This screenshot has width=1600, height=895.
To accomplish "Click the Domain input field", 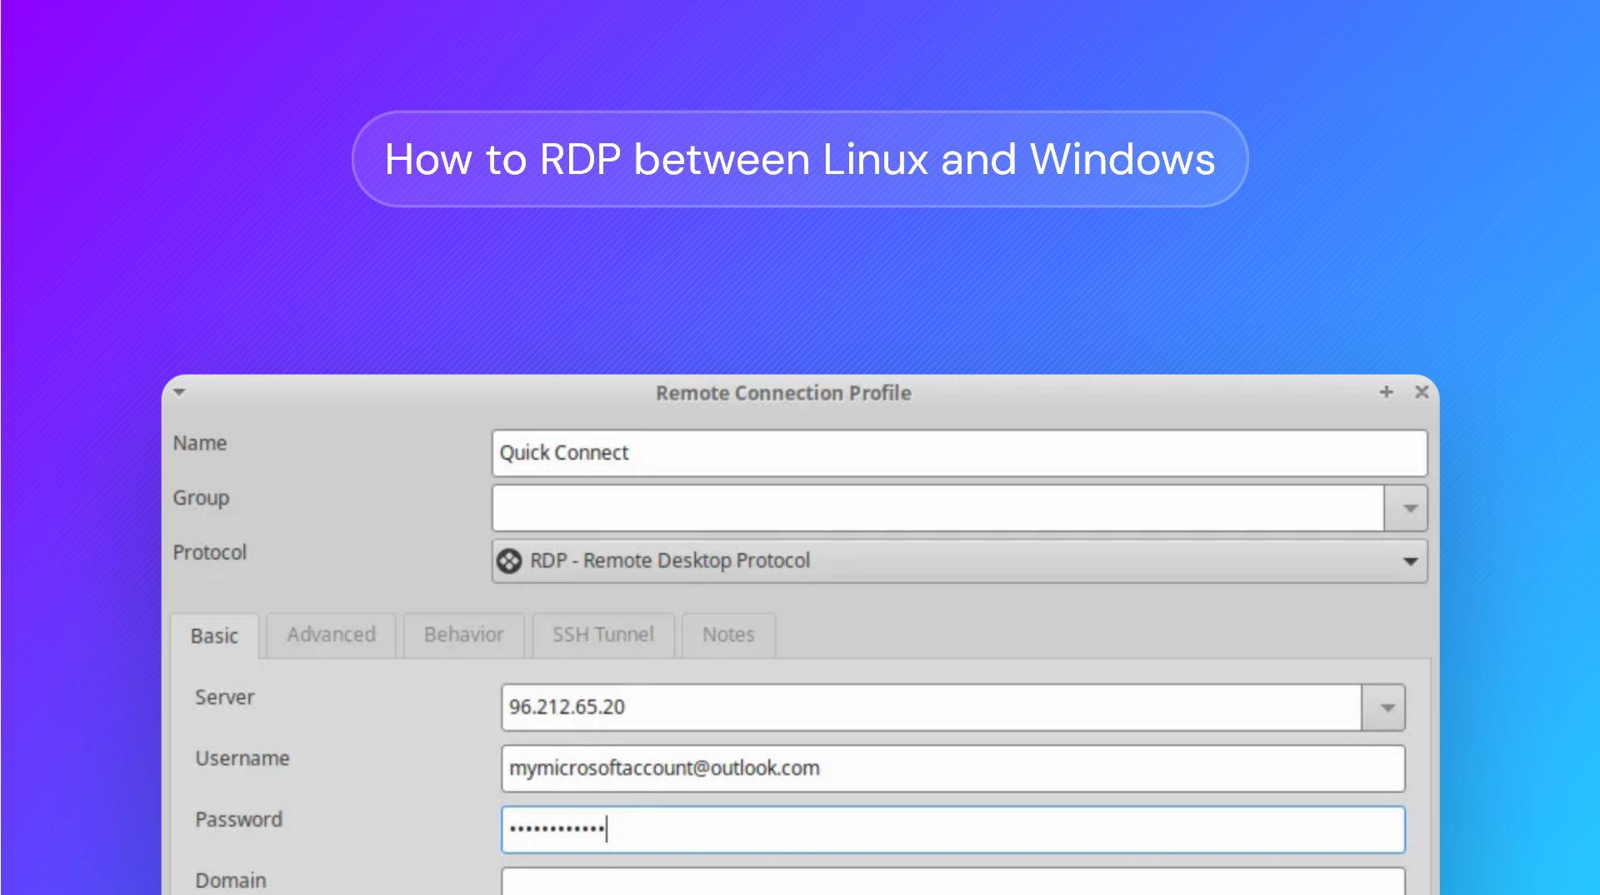I will [x=953, y=881].
